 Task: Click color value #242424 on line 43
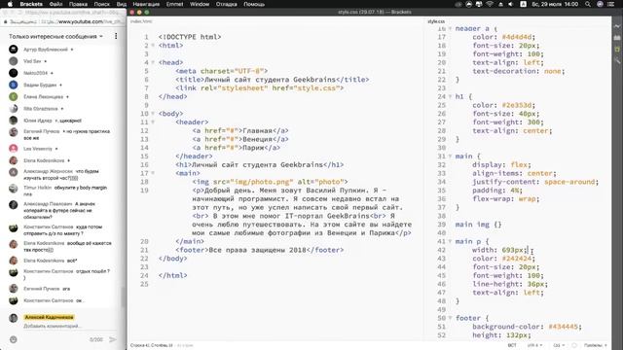click(x=517, y=259)
